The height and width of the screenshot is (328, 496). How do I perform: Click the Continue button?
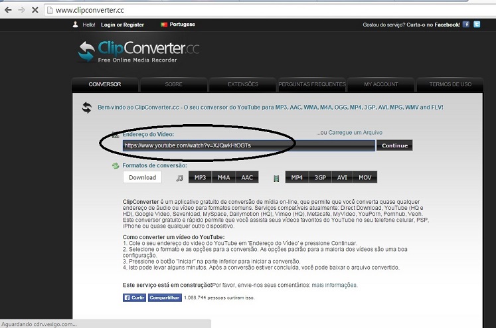(394, 145)
